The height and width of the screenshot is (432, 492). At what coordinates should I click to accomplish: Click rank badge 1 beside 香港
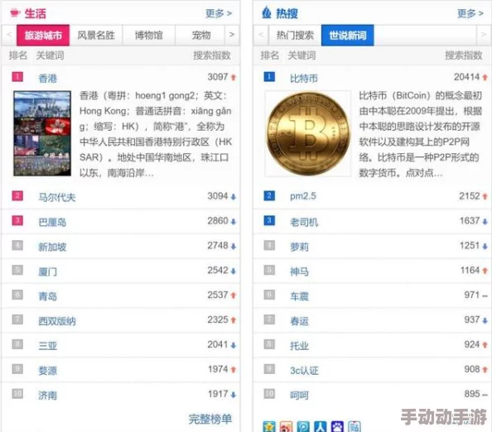point(17,77)
